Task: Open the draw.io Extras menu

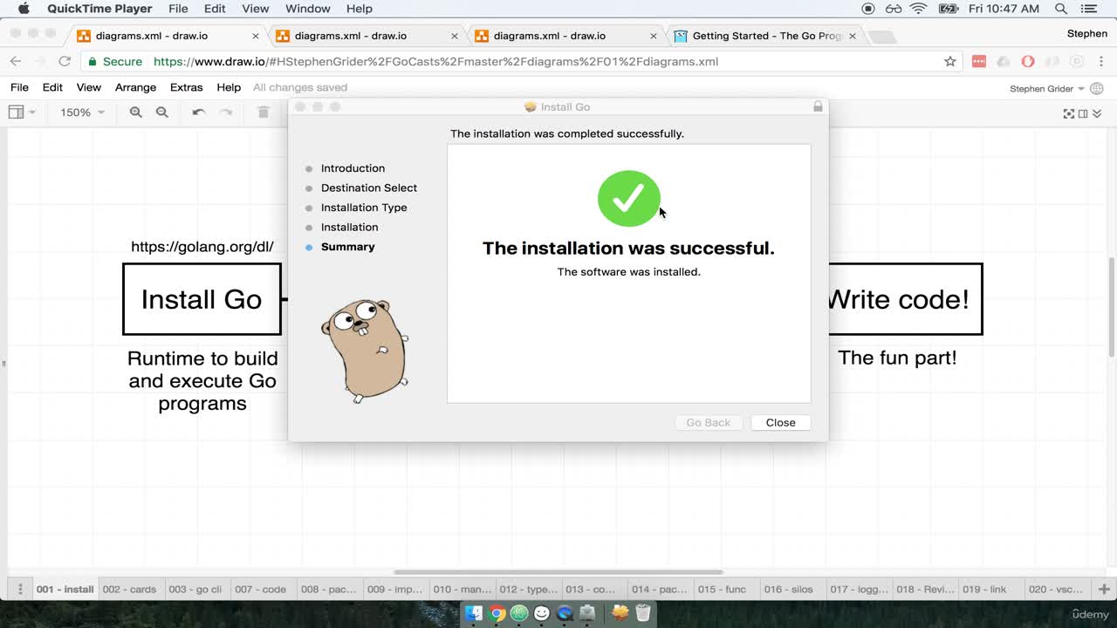Action: click(186, 87)
